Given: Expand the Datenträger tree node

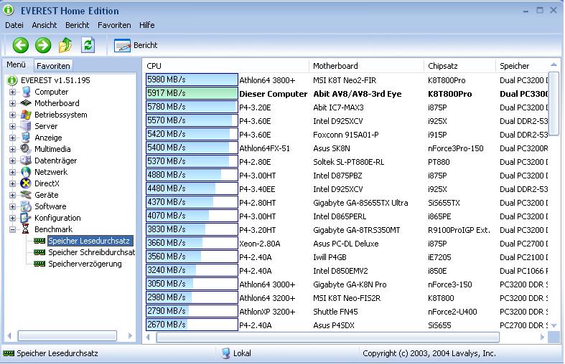Looking at the screenshot, I should point(13,161).
